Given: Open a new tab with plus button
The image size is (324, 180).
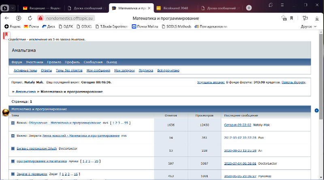Looking at the screenshot, I should point(249,8).
